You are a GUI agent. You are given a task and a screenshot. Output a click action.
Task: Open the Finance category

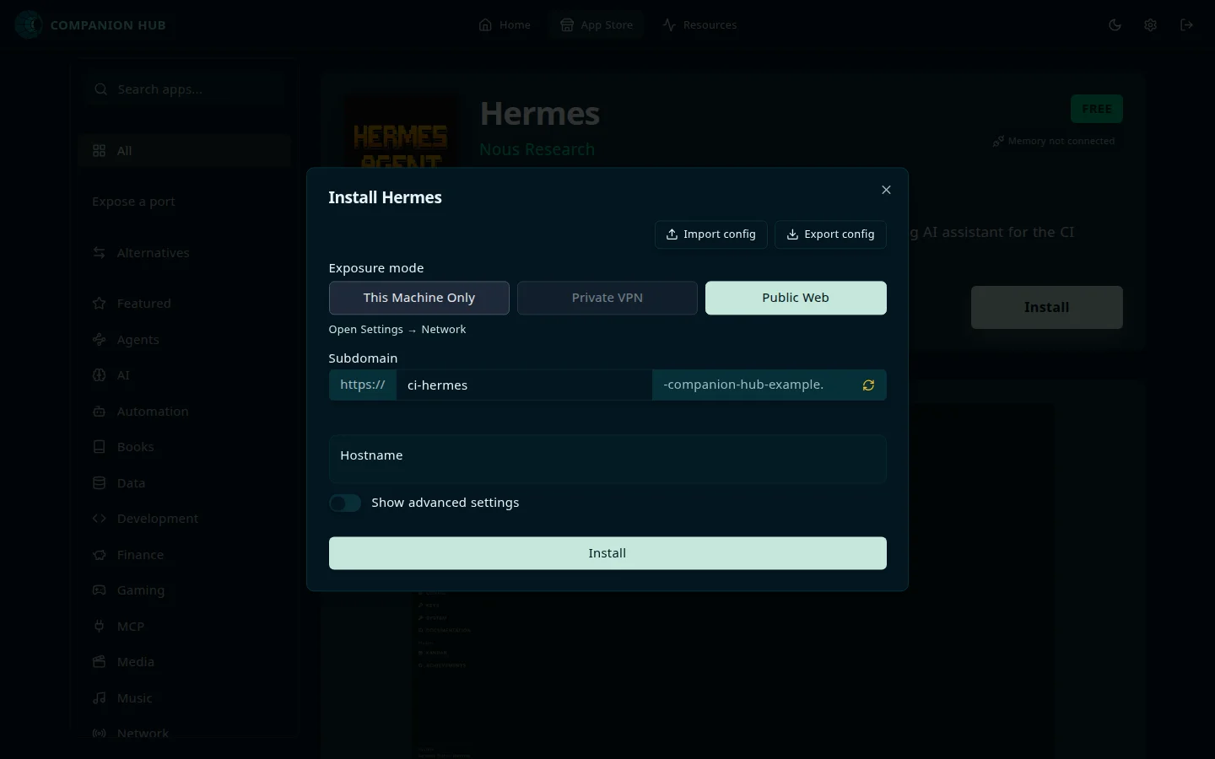coord(185,555)
